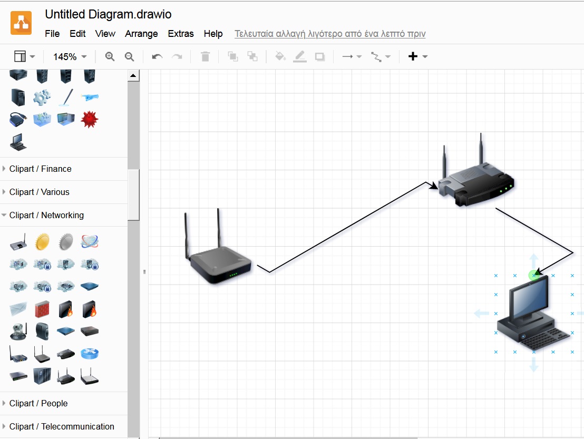This screenshot has width=584, height=439.
Task: Expand the Clipart / Telecommunication section
Action: (62, 426)
